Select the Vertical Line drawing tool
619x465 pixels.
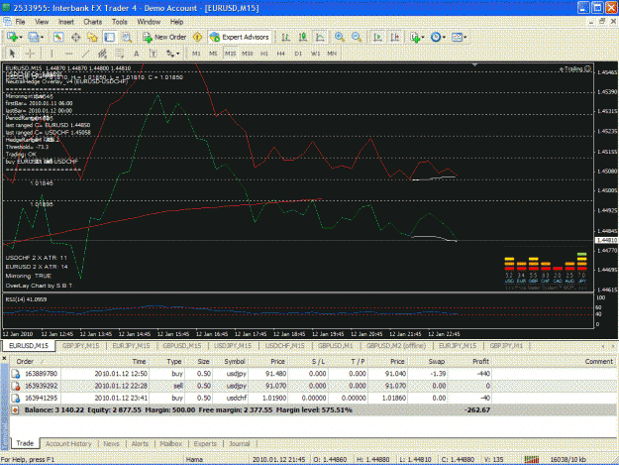click(52, 54)
